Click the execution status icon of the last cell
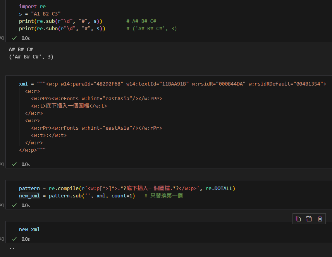This screenshot has height=257, width=332. pos(14,239)
